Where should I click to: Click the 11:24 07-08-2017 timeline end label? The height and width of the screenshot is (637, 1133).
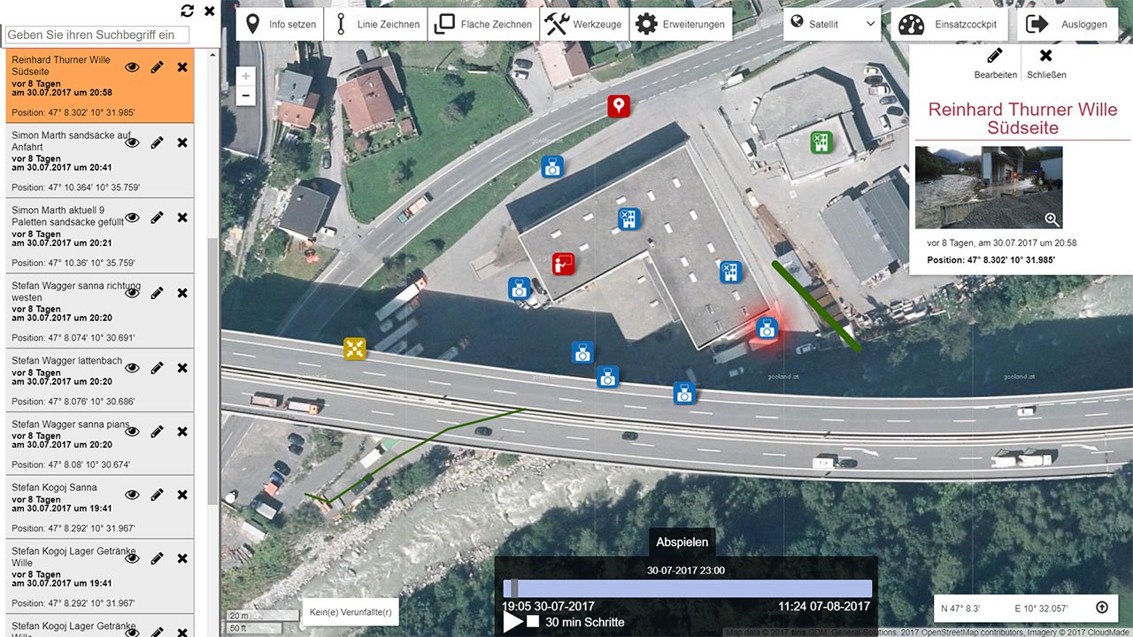(825, 606)
